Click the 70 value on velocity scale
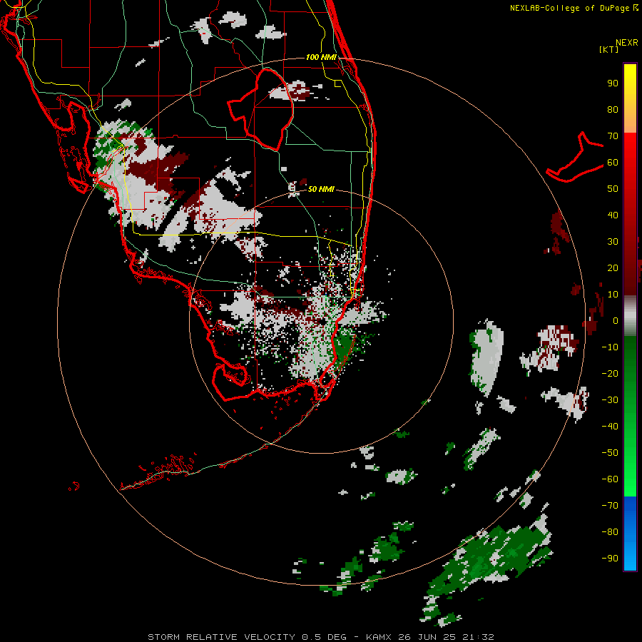Image resolution: width=642 pixels, height=642 pixels. click(613, 136)
